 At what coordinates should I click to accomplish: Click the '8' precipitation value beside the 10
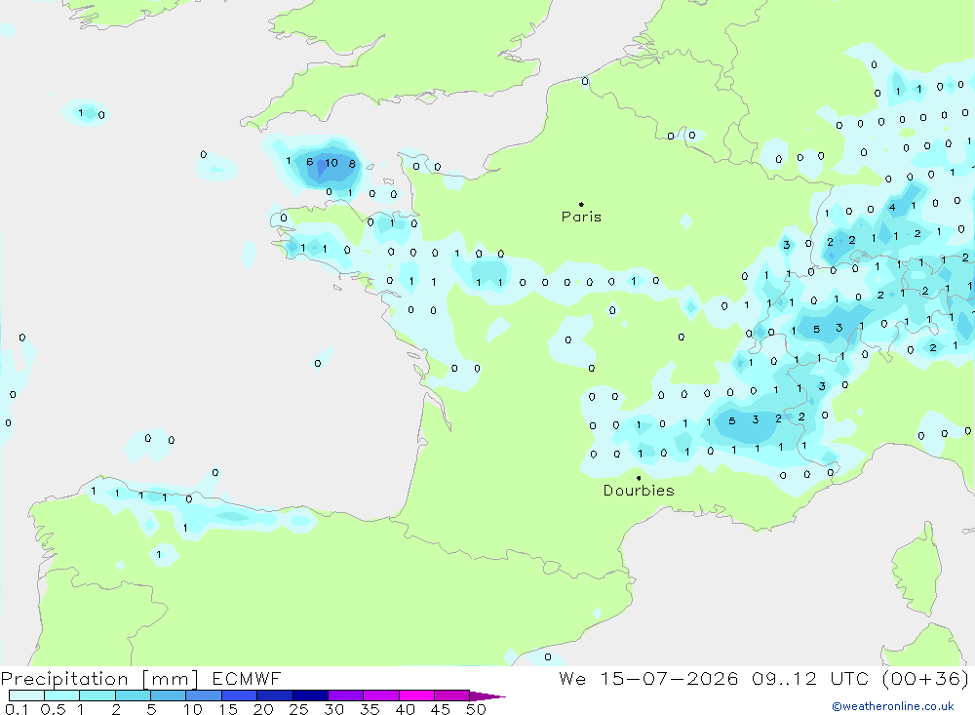pyautogui.click(x=352, y=164)
